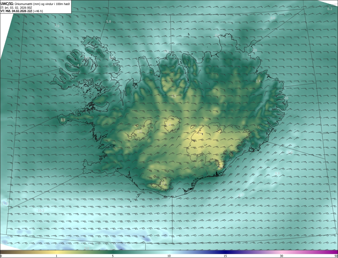Click the 8.6 value label on the map

pos(273,18)
